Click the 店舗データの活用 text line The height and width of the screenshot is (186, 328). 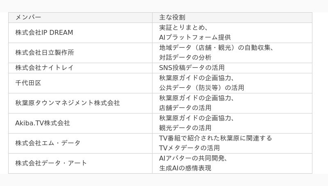185,108
